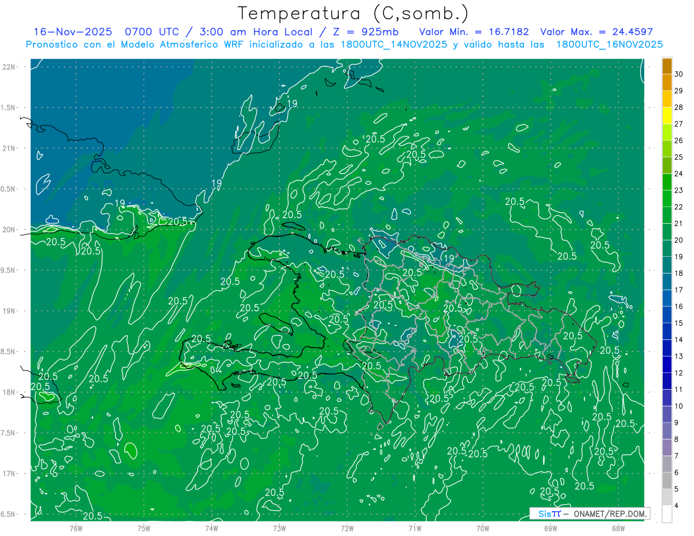Screen dimensions: 694x536
Task: Click color scale label '10'
Action: 679,406
